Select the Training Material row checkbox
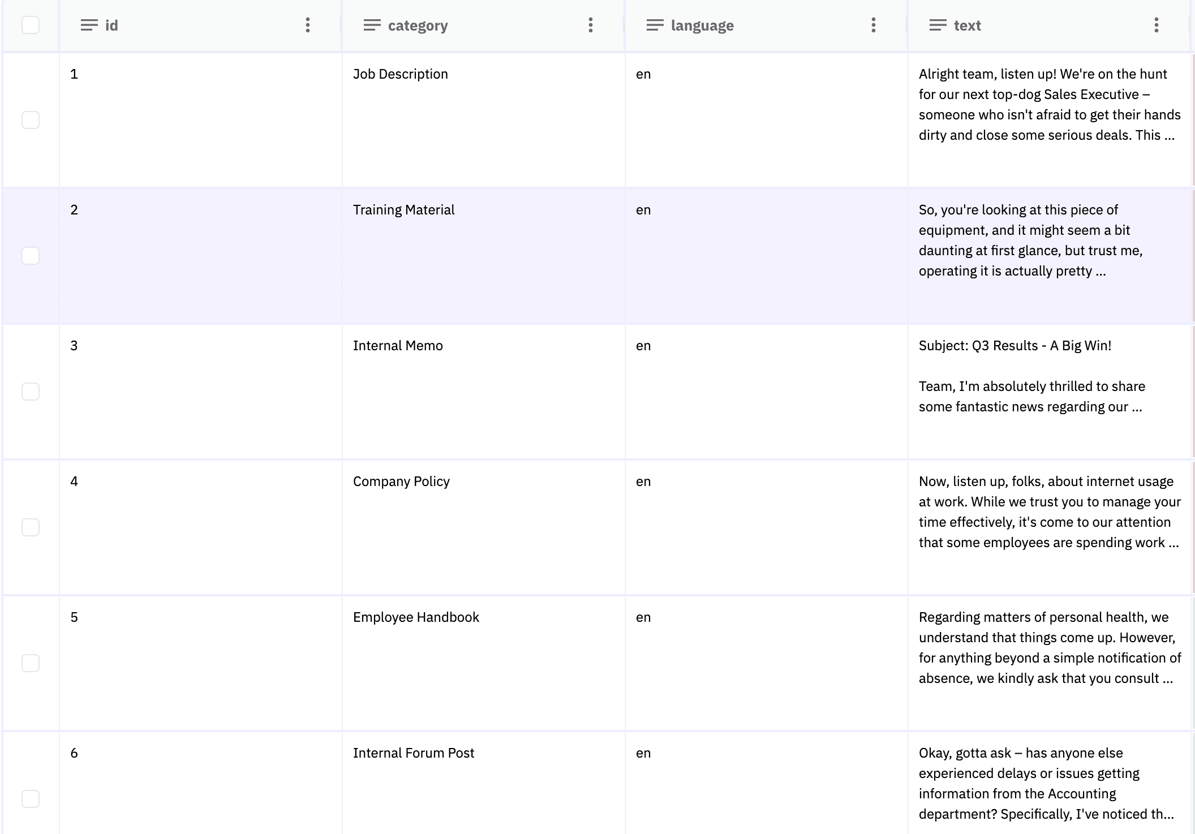The image size is (1195, 834). pos(31,256)
